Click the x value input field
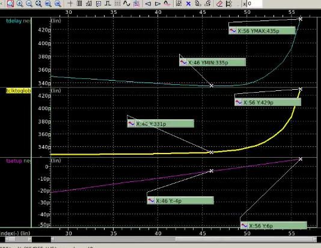 (x=255, y=4)
